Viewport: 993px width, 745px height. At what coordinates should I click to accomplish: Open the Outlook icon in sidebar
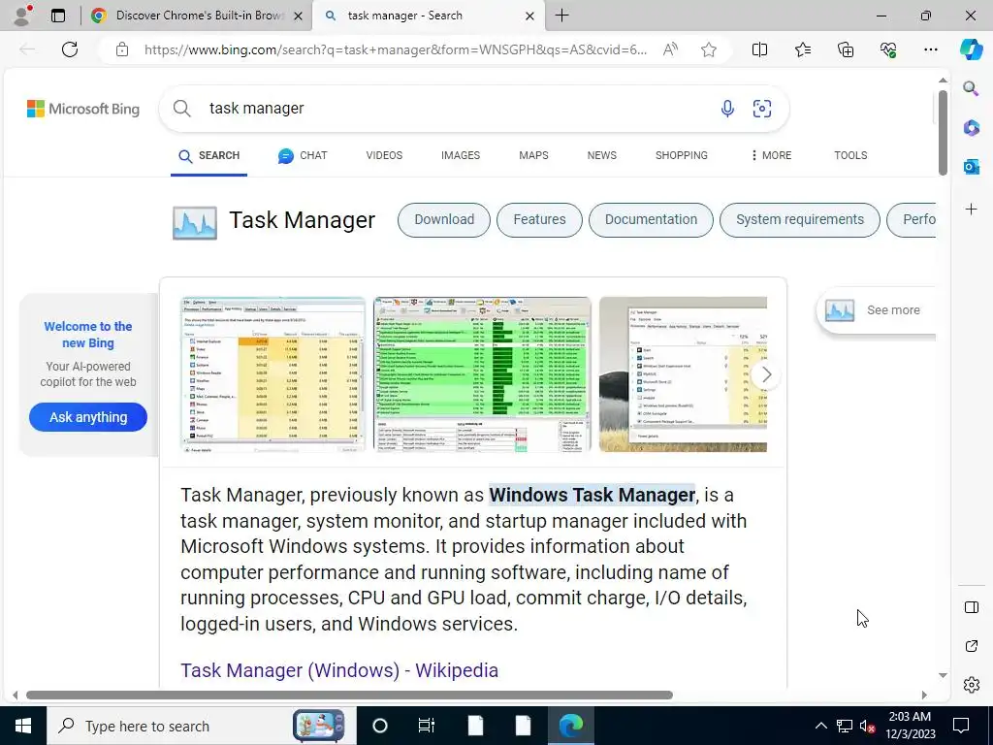(971, 167)
